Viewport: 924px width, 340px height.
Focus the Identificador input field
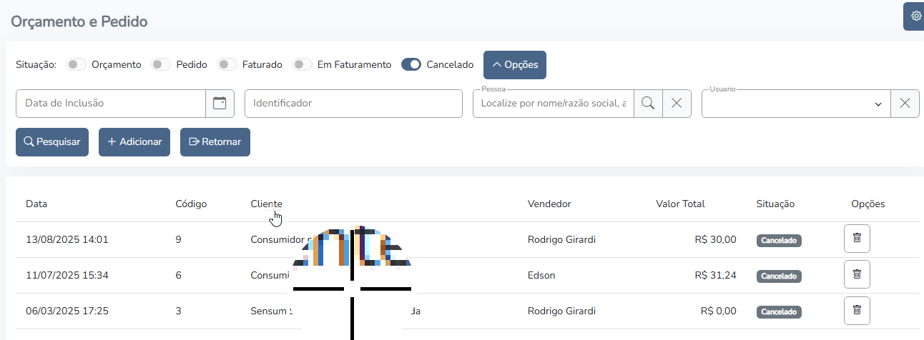pyautogui.click(x=353, y=104)
